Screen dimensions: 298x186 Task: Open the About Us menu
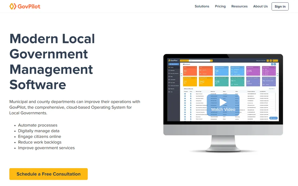[x=260, y=6]
